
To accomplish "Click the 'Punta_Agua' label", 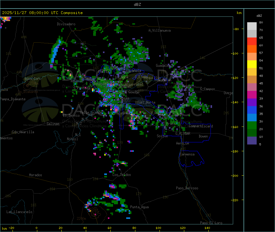I will [x=139, y=207].
